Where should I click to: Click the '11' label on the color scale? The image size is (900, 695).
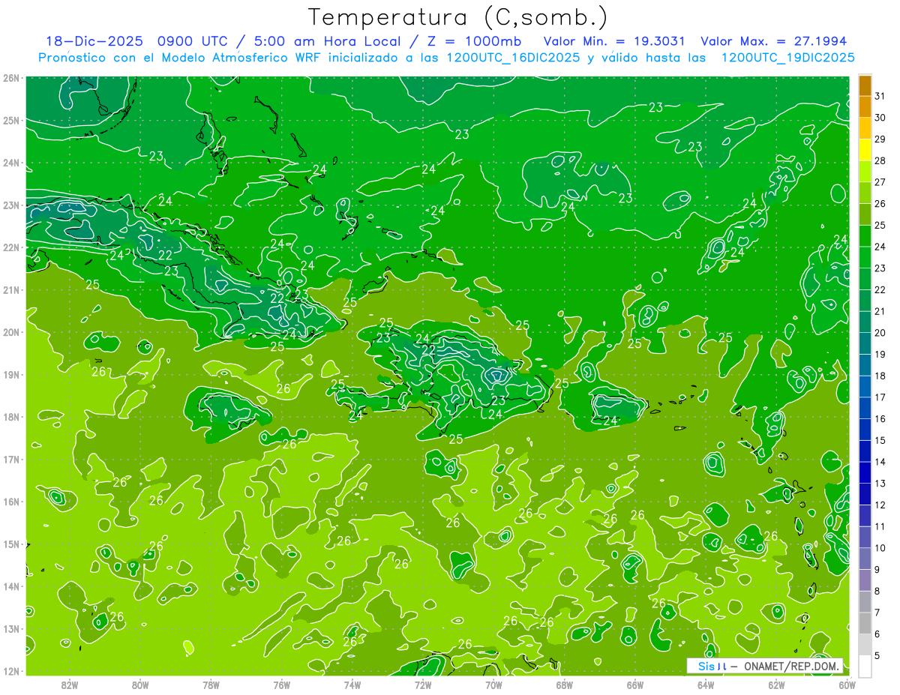[880, 527]
